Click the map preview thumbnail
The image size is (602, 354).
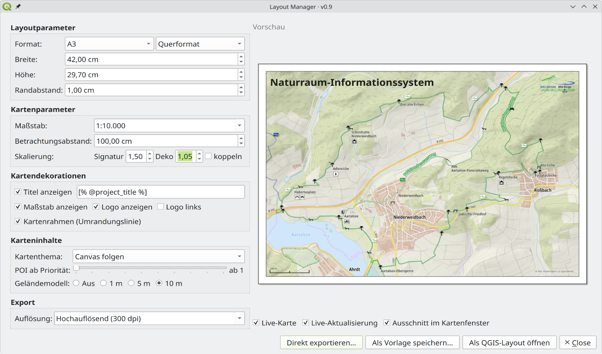tap(422, 174)
